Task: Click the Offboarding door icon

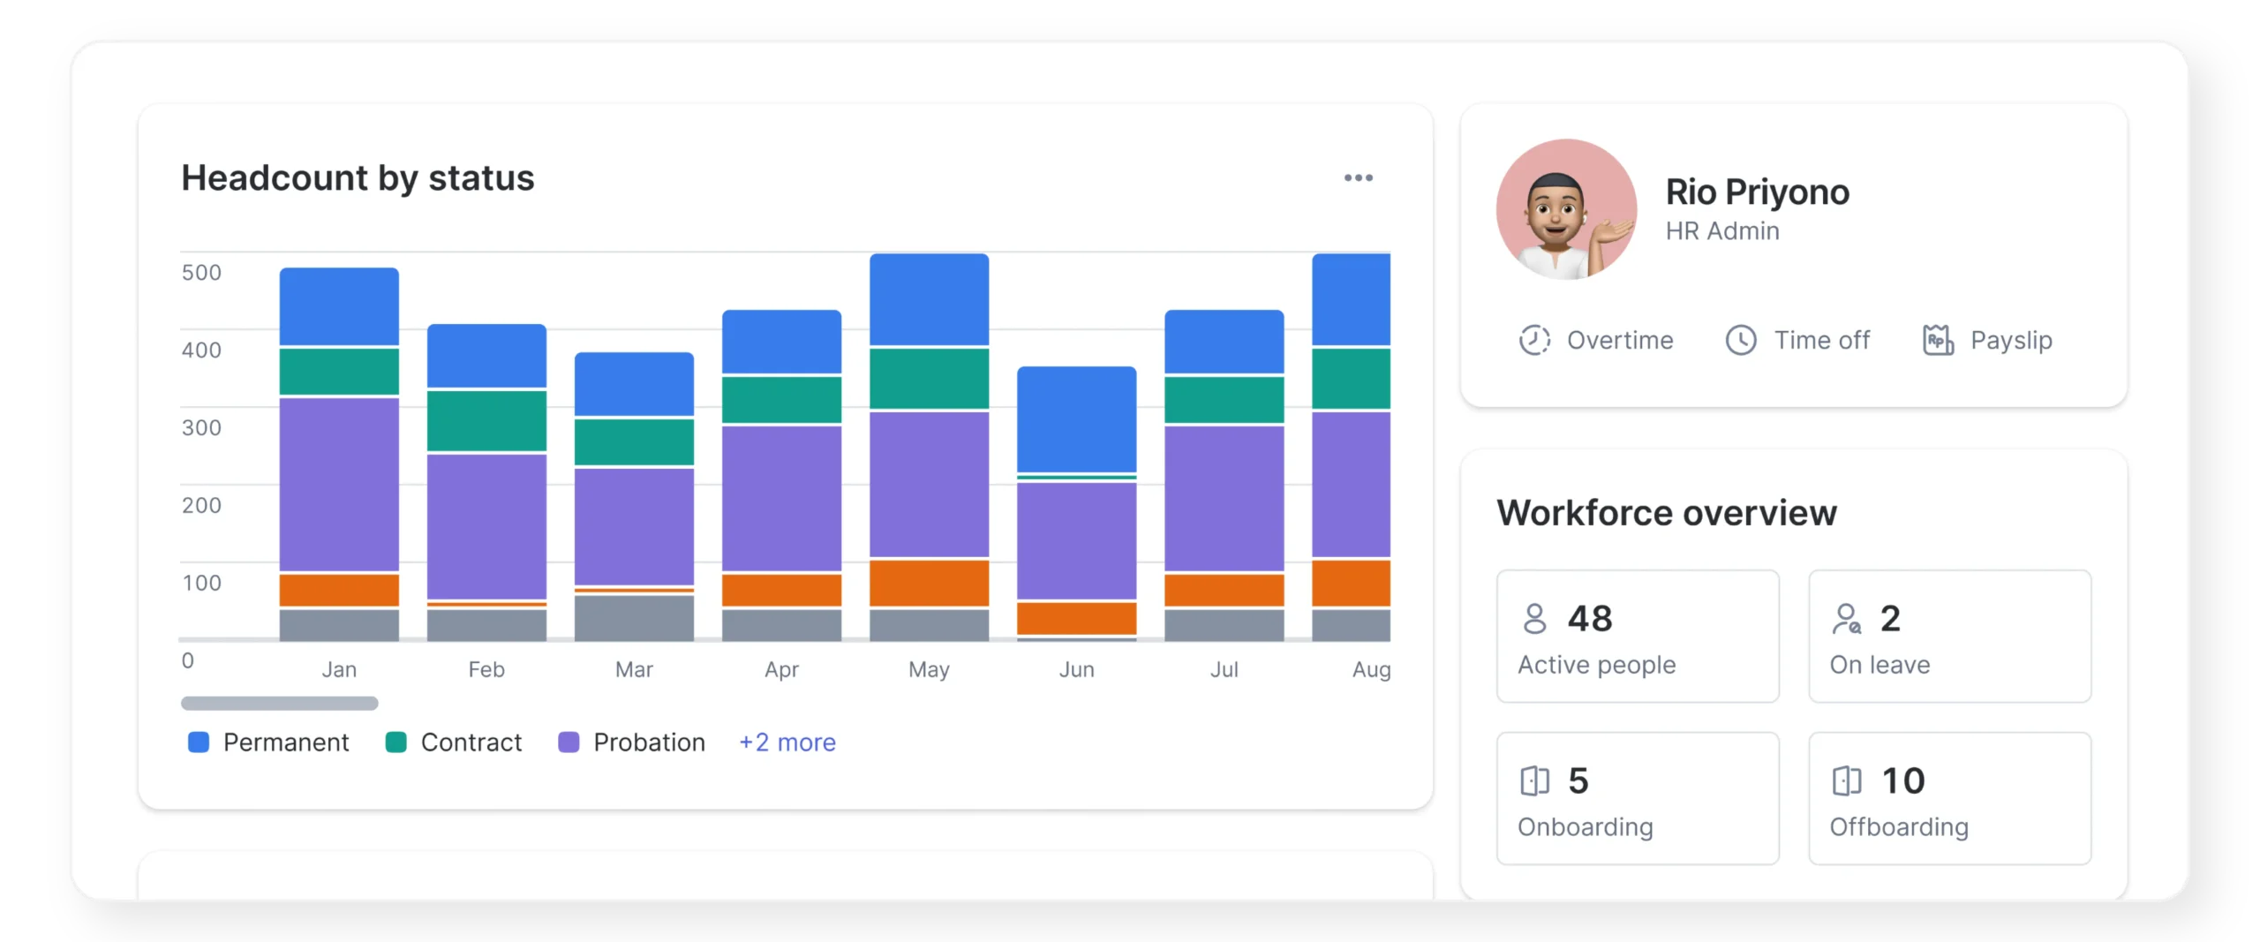Action: (1847, 781)
